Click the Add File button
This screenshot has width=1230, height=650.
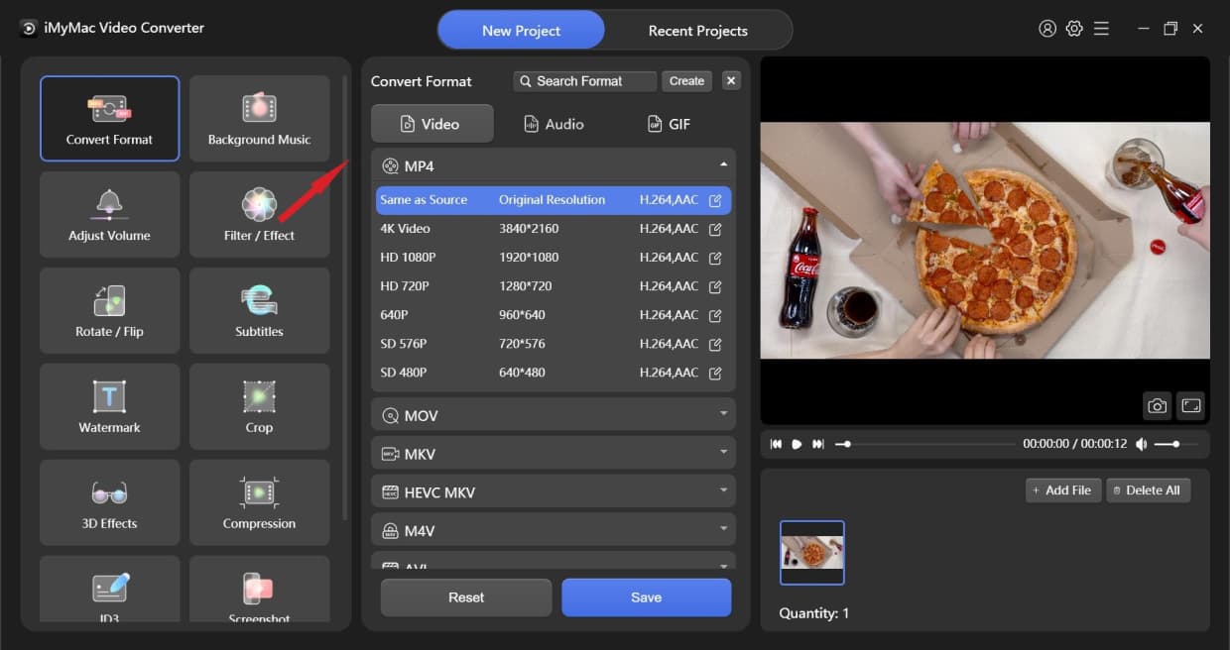coord(1063,490)
